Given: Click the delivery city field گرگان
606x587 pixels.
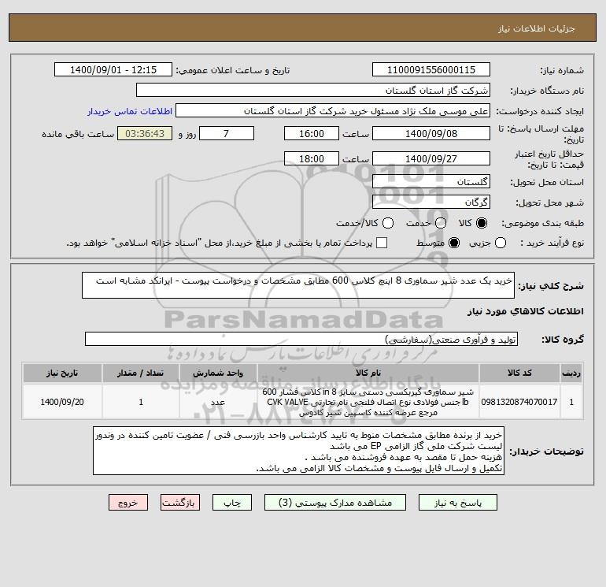Looking at the screenshot, I should [431, 202].
